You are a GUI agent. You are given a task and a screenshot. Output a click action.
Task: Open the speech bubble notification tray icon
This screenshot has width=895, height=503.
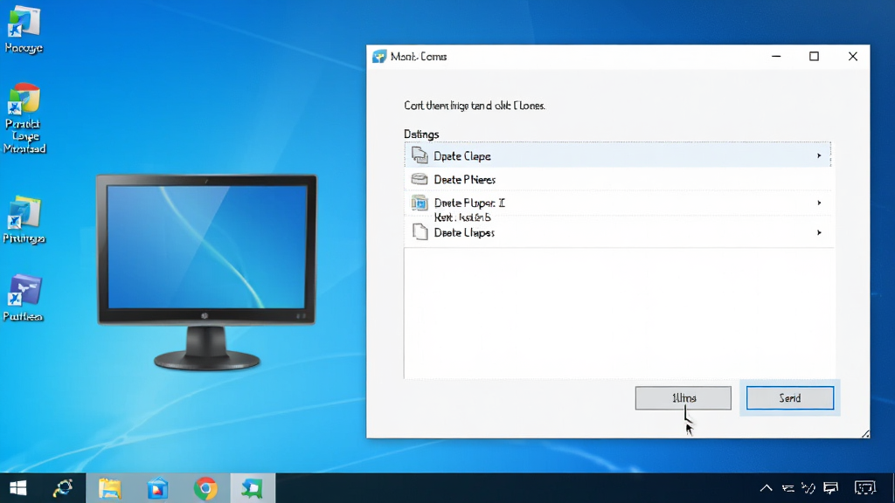[830, 488]
